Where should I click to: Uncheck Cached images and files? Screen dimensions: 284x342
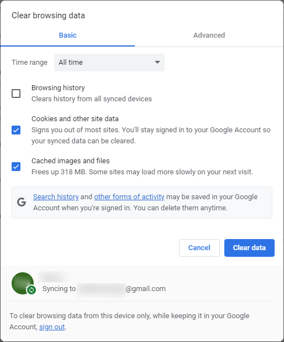[16, 167]
